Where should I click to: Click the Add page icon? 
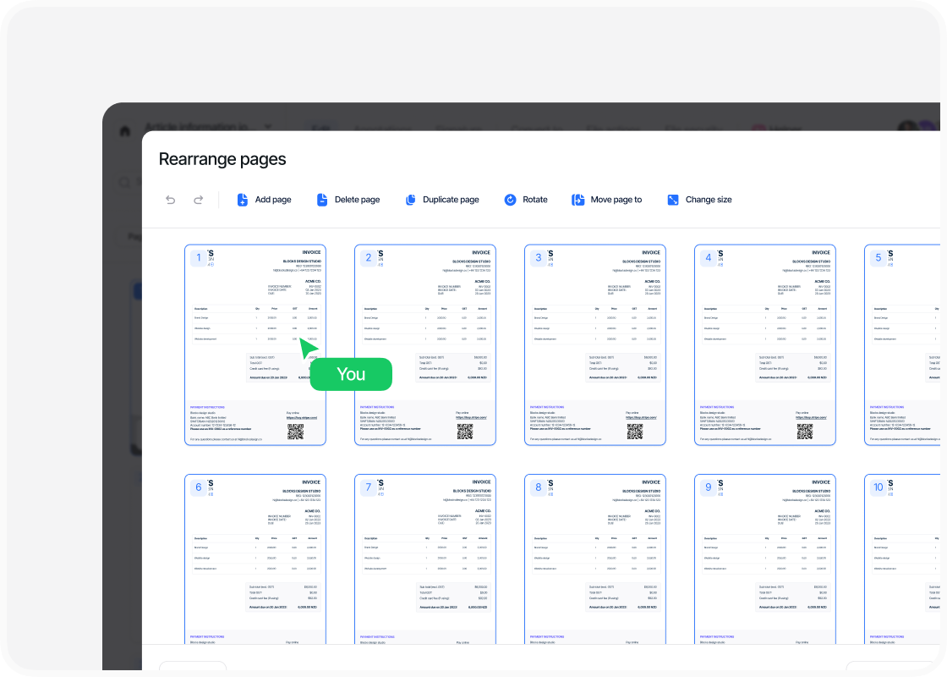tap(243, 200)
